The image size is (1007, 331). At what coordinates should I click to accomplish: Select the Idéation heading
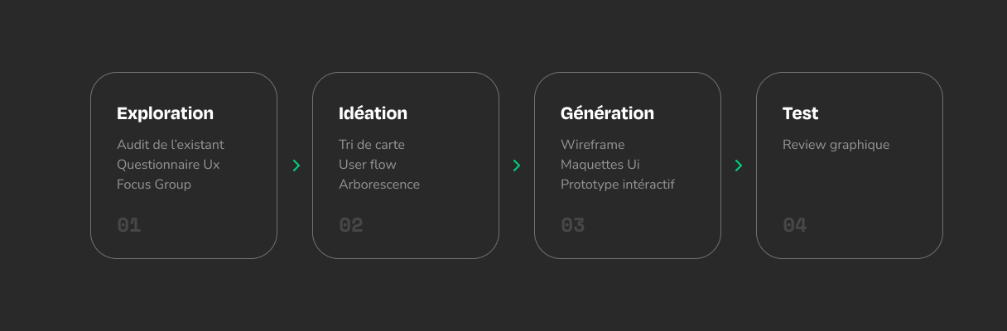coord(373,113)
